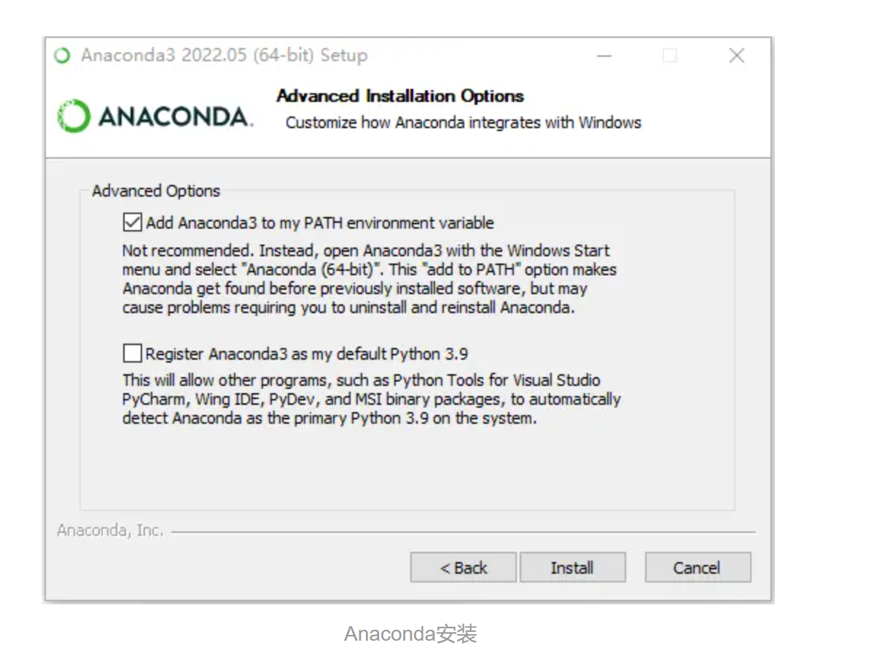Image resolution: width=890 pixels, height=664 pixels.
Task: Click the 'Advanced Options' group box label
Action: [x=156, y=191]
